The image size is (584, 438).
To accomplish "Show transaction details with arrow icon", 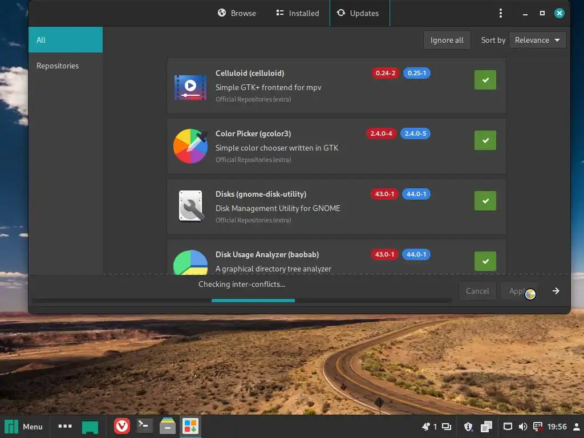I will click(x=555, y=291).
